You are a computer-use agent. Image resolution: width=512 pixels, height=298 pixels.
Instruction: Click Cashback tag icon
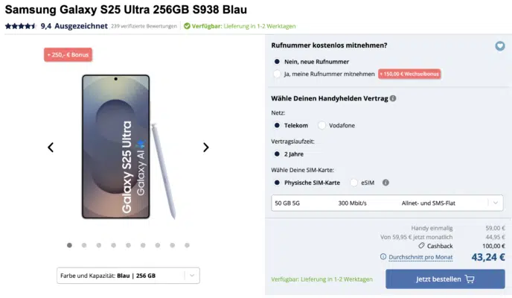coord(421,246)
